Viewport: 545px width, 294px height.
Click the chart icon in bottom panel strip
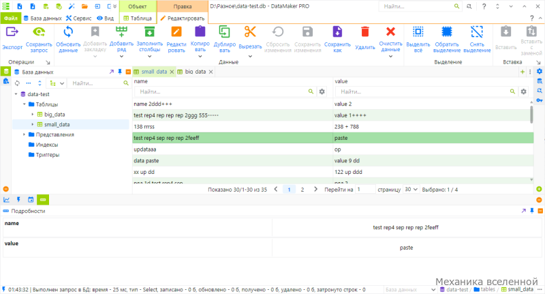tap(6, 200)
